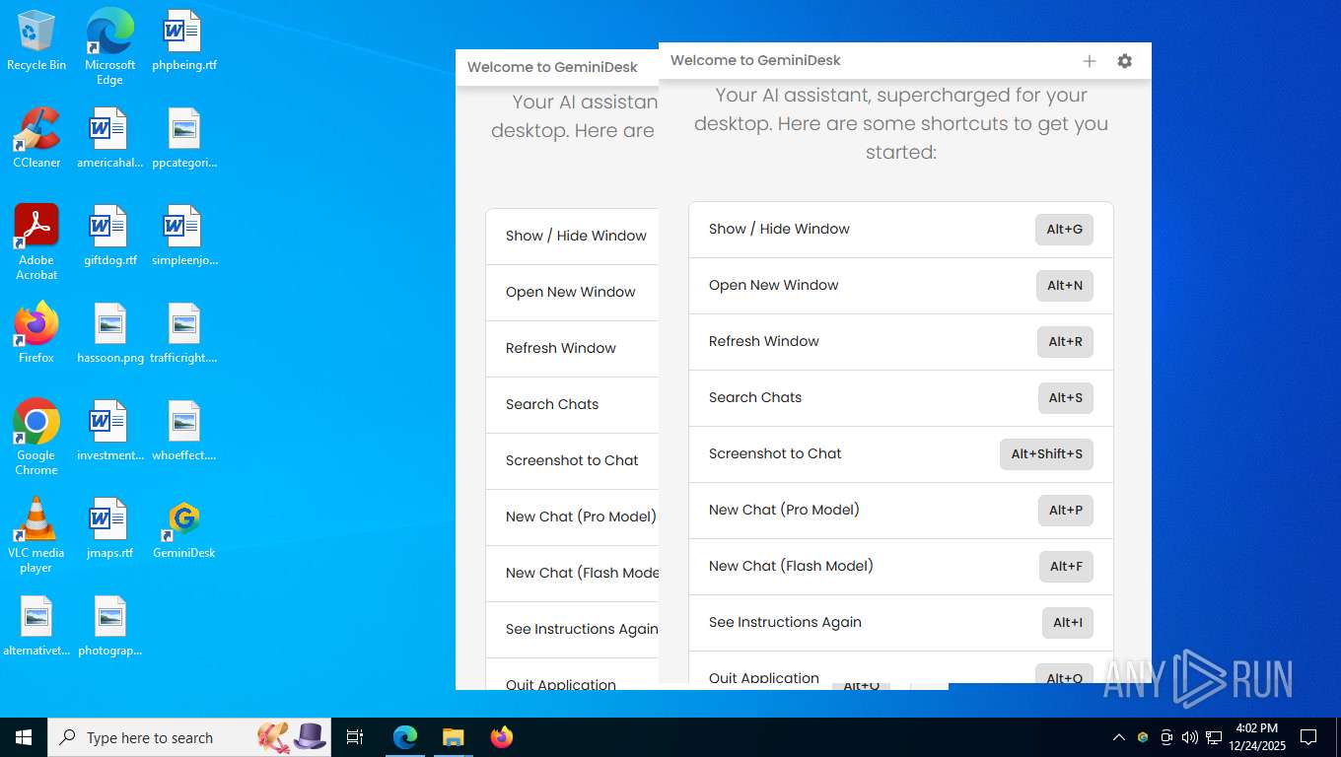The image size is (1341, 757).
Task: Click the Alt+S shortcut badge
Action: (x=1065, y=398)
